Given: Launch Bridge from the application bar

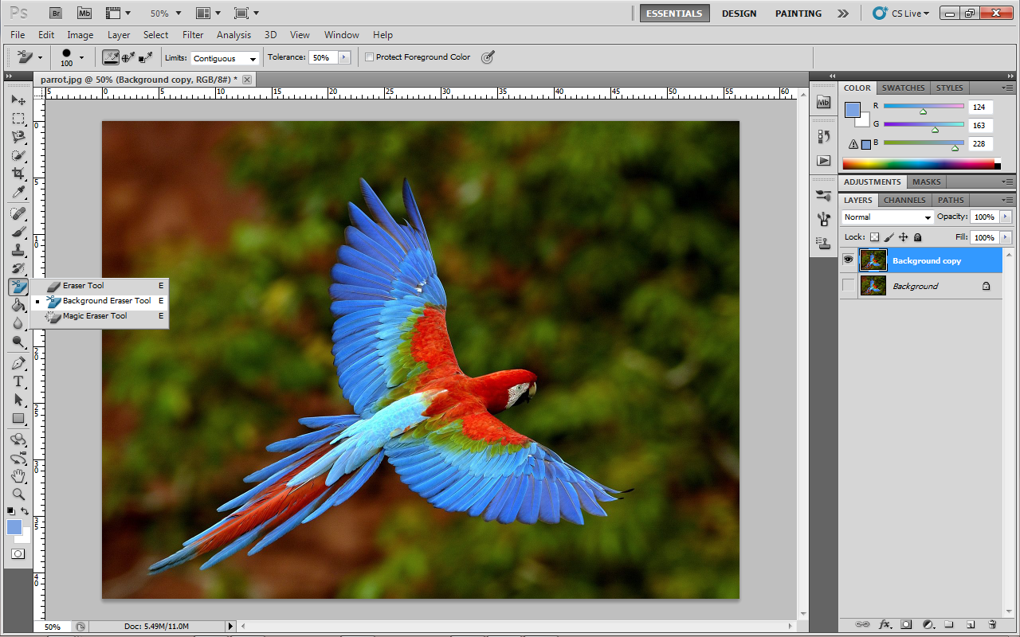Looking at the screenshot, I should [56, 13].
